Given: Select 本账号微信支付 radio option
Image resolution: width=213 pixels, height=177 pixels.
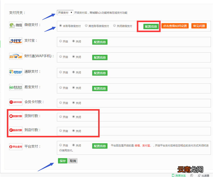Looking at the screenshot, I should point(61,26).
